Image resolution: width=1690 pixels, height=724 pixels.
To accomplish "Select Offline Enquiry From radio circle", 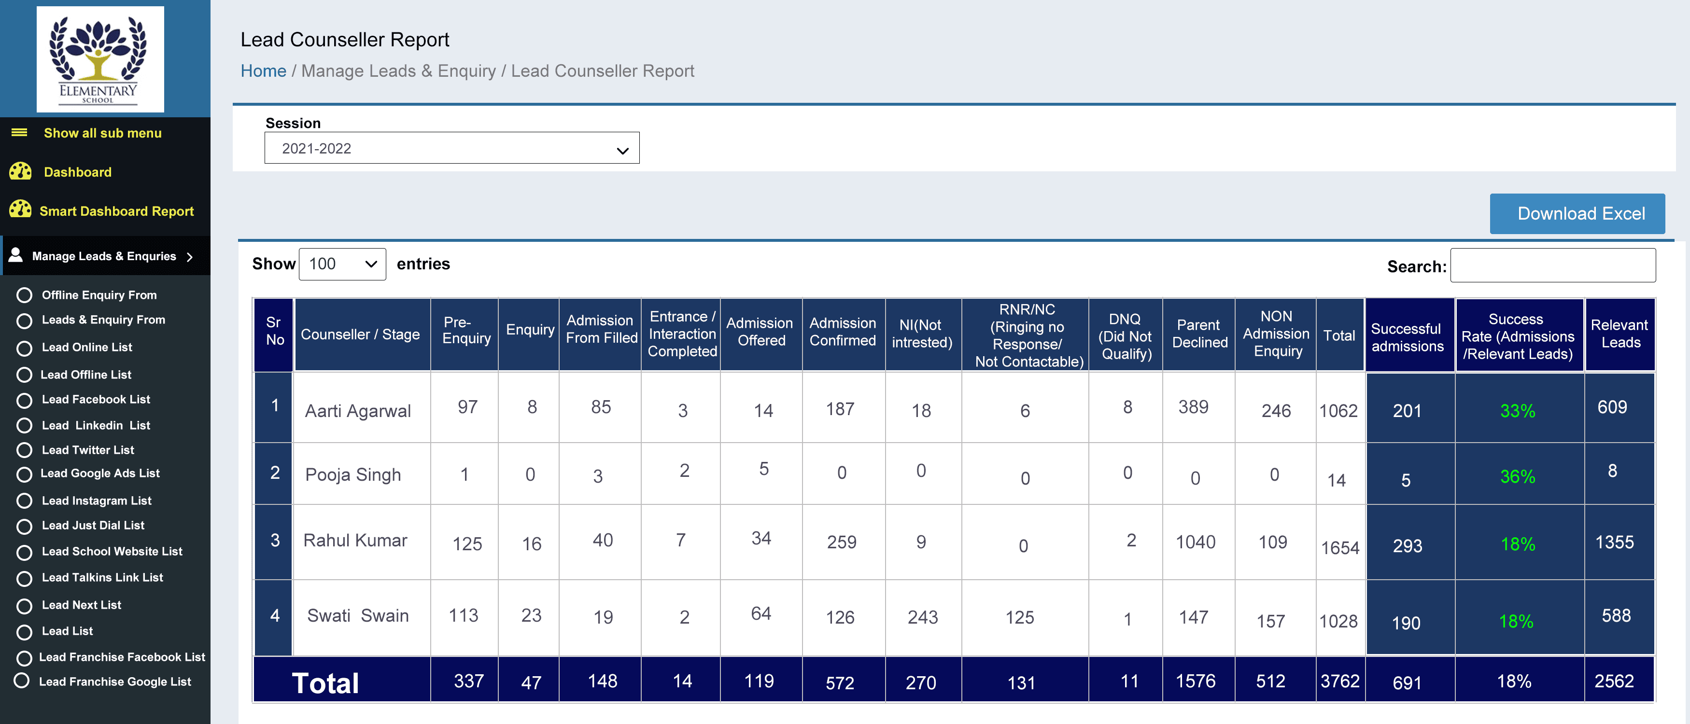I will point(24,295).
